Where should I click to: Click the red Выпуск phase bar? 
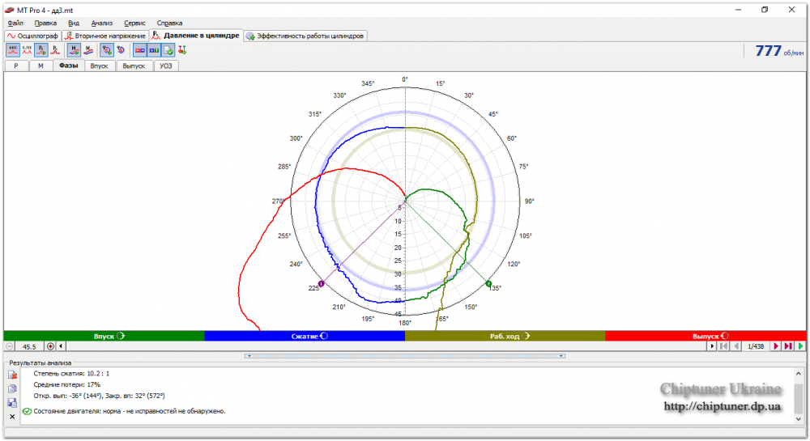click(706, 336)
